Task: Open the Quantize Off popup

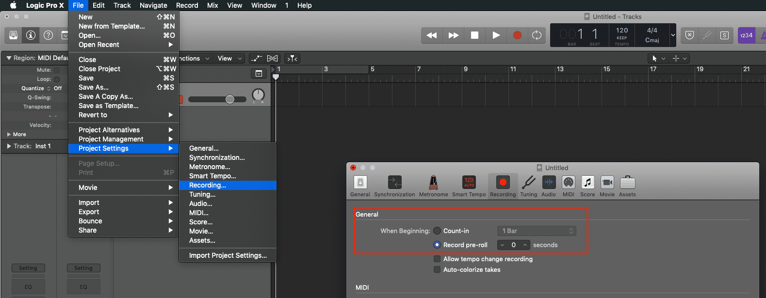Action: click(58, 88)
